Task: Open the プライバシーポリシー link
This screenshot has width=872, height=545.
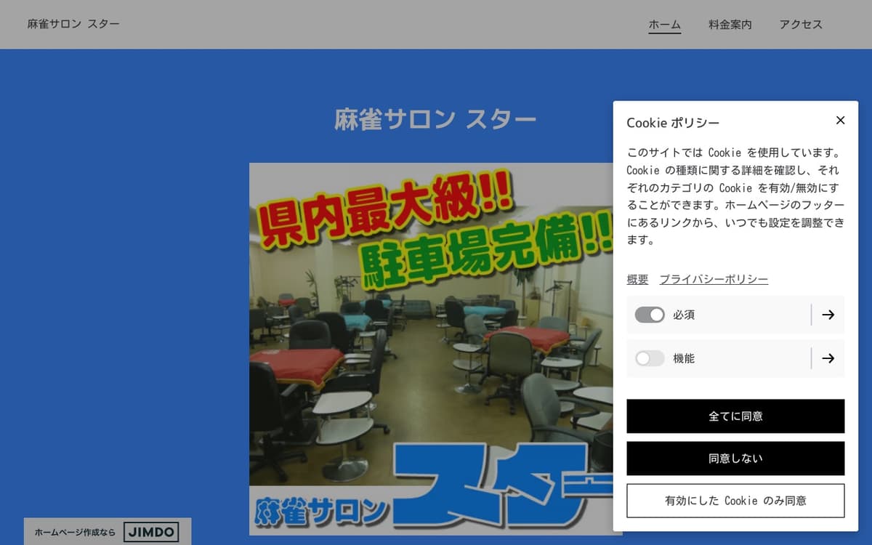Action: click(x=714, y=280)
